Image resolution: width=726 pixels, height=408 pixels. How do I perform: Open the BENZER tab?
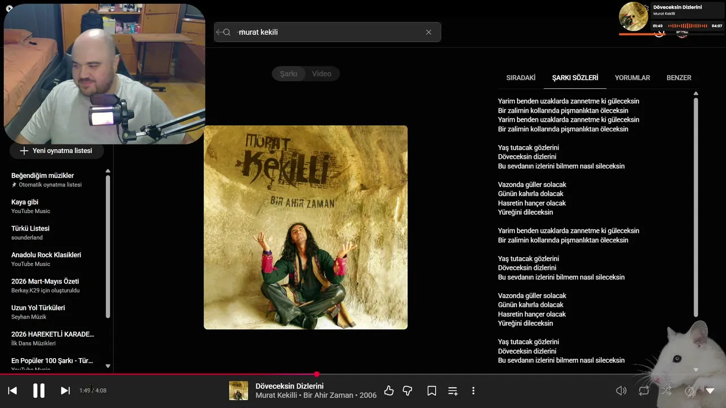(x=679, y=78)
